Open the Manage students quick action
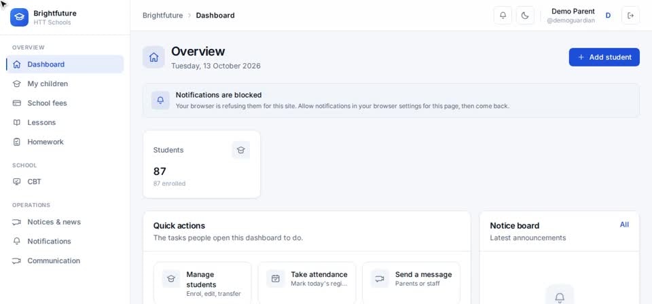The width and height of the screenshot is (652, 304). (202, 283)
